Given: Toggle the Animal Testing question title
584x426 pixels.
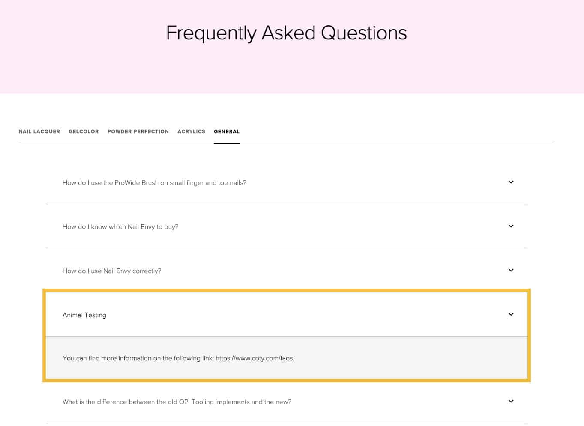Looking at the screenshot, I should click(84, 315).
